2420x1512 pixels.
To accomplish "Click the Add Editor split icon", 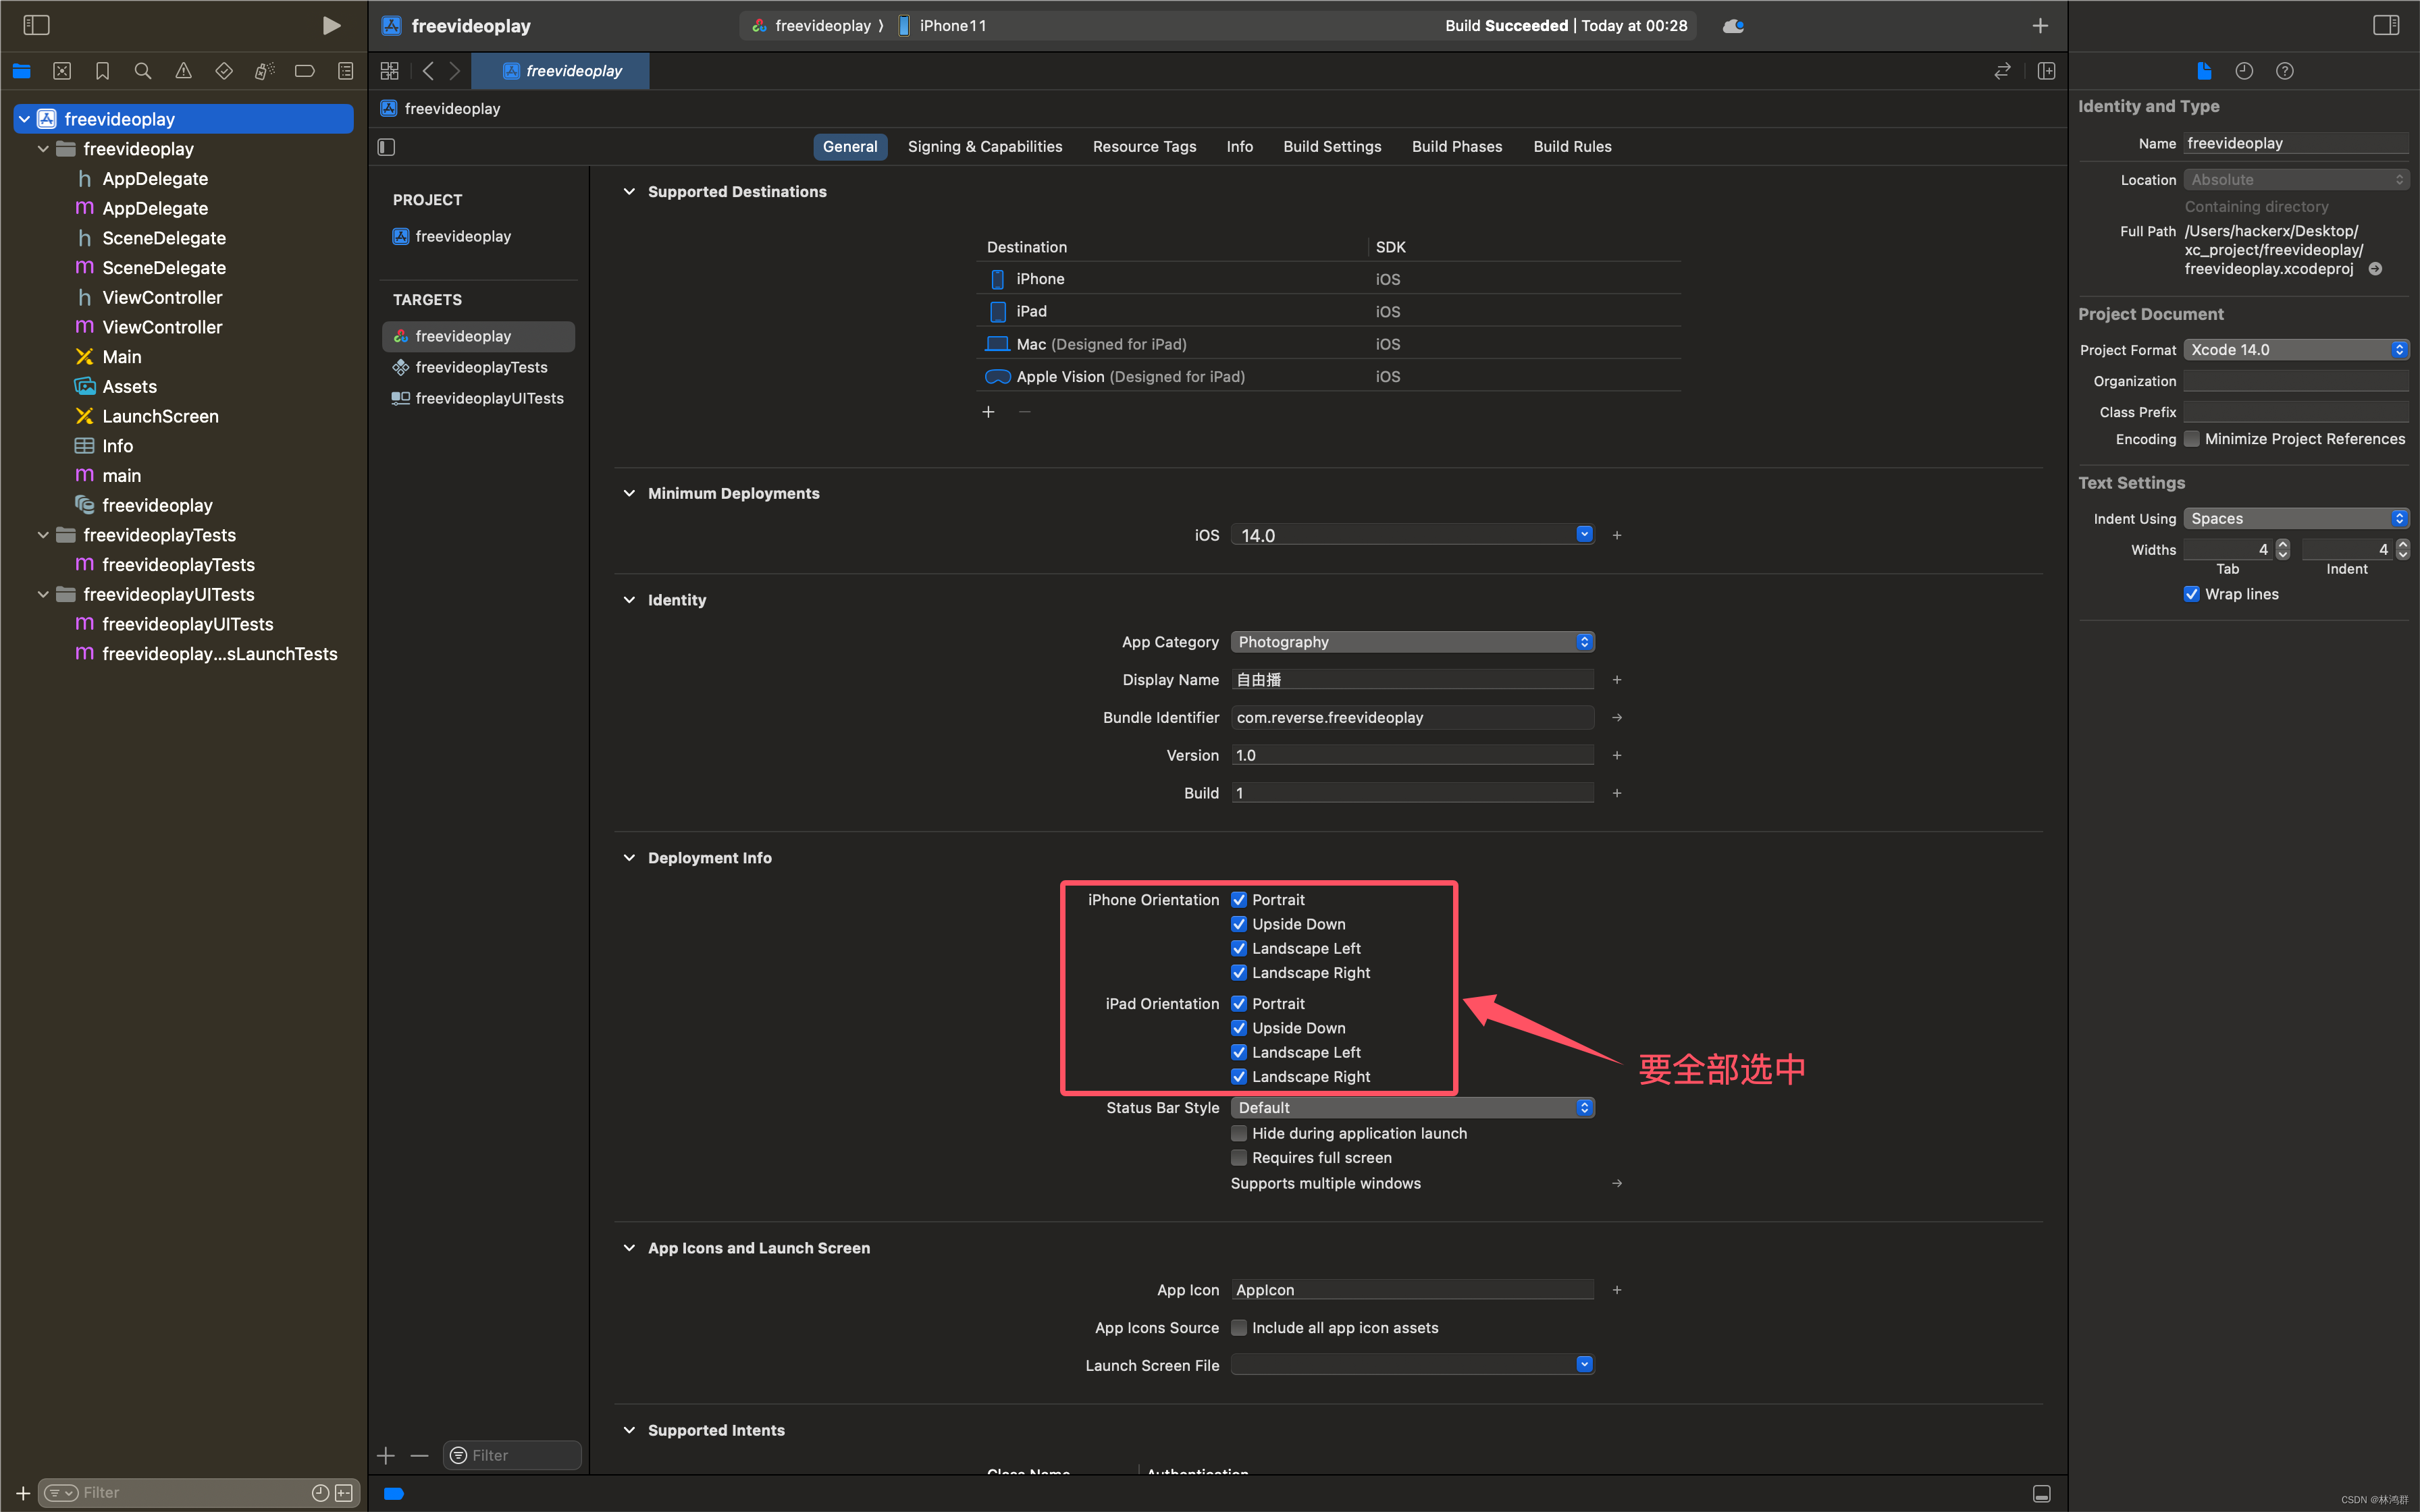I will (2046, 71).
